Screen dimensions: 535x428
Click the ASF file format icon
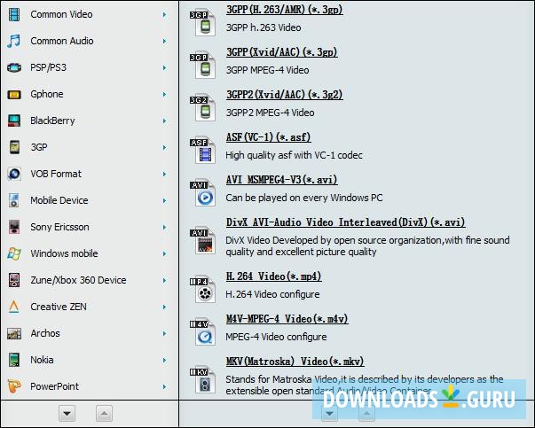[x=202, y=151]
